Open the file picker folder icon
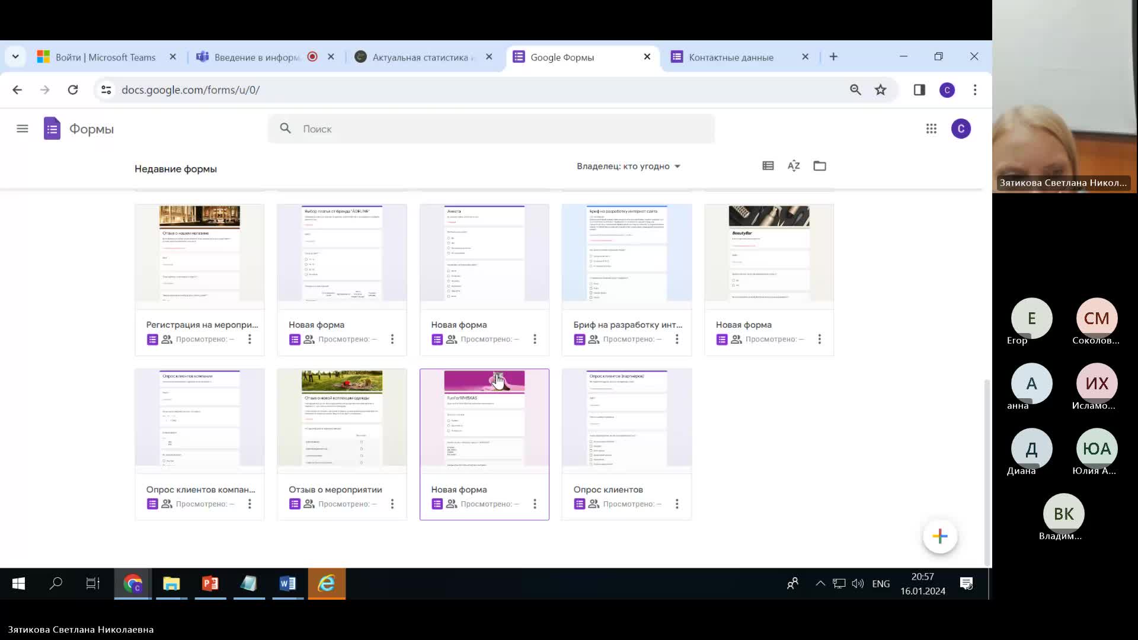This screenshot has height=640, width=1138. tap(820, 166)
